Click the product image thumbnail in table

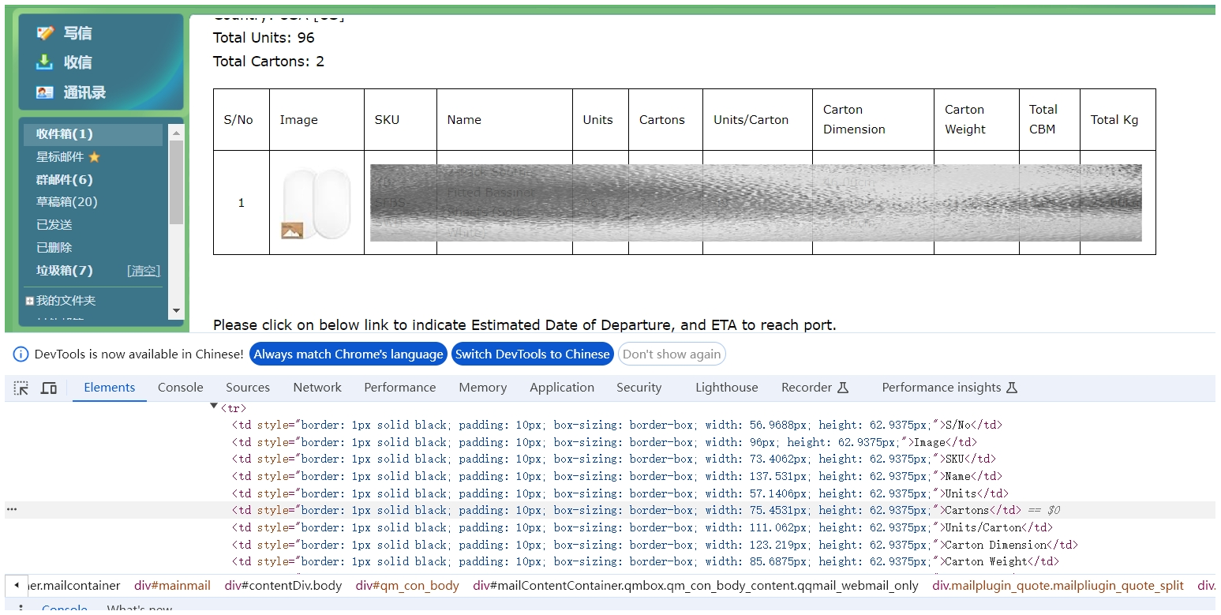316,203
